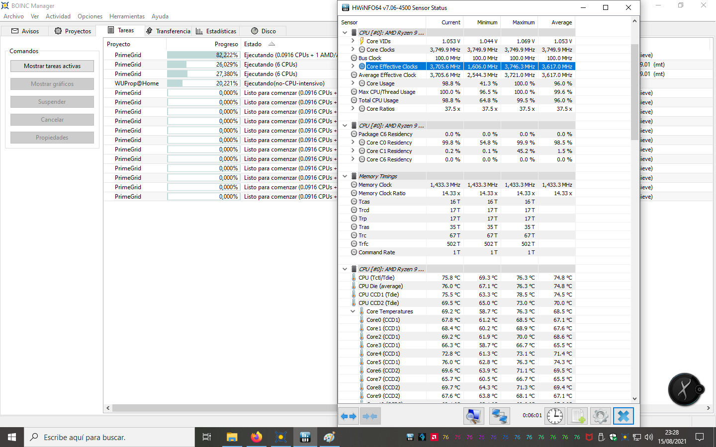The width and height of the screenshot is (716, 447).
Task: Collapse the Memory Timings group
Action: click(345, 176)
